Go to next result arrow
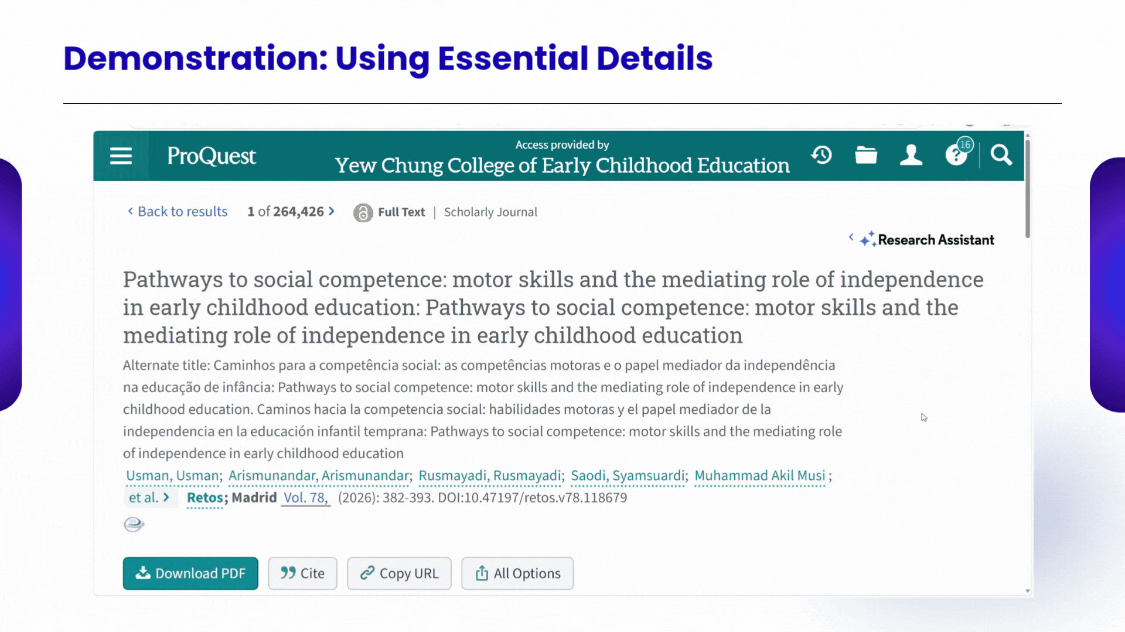 point(332,211)
